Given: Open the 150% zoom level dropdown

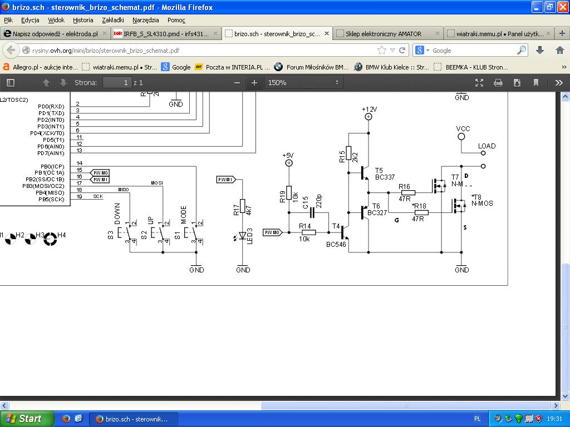Looking at the screenshot, I should point(303,83).
